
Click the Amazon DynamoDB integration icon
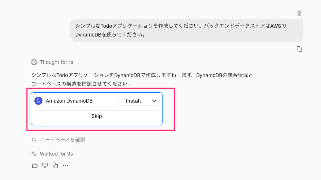[x=38, y=101]
